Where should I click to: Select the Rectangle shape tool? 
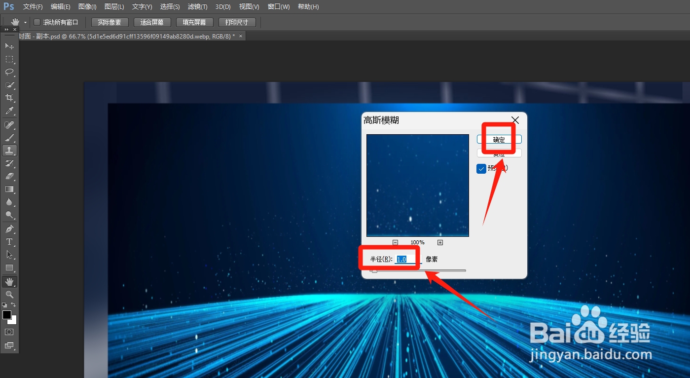click(x=9, y=267)
